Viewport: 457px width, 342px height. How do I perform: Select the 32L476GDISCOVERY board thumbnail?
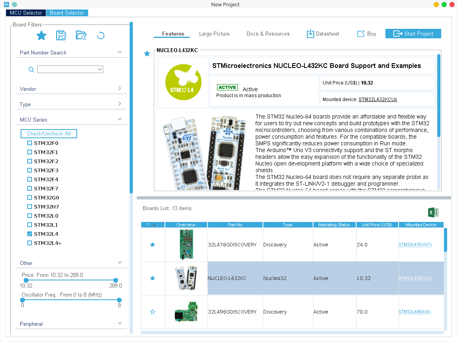[x=186, y=244]
